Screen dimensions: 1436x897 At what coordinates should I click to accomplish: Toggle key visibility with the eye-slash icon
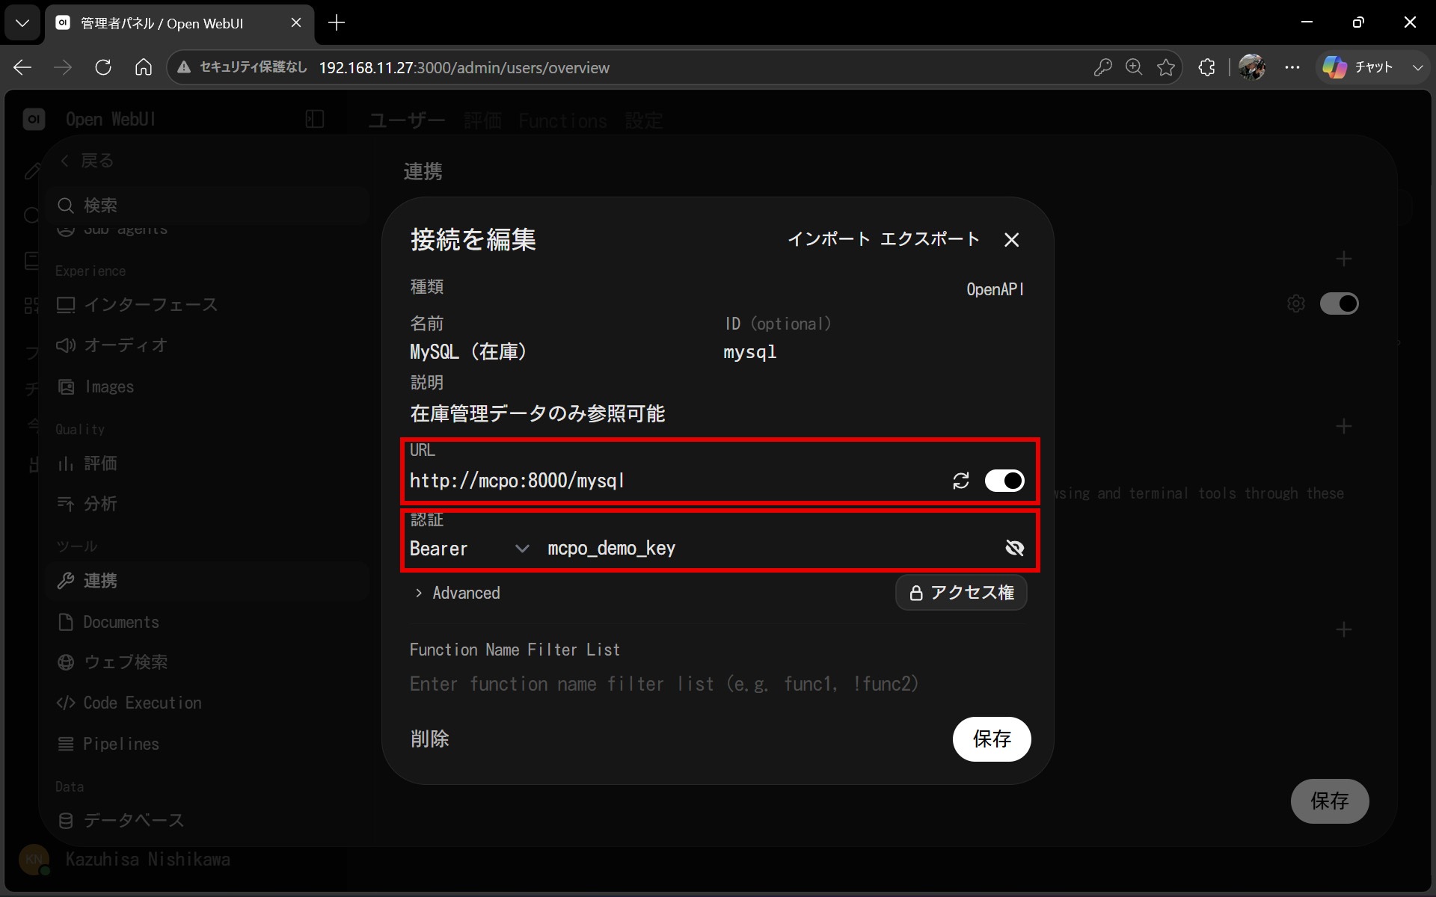[x=1015, y=549]
